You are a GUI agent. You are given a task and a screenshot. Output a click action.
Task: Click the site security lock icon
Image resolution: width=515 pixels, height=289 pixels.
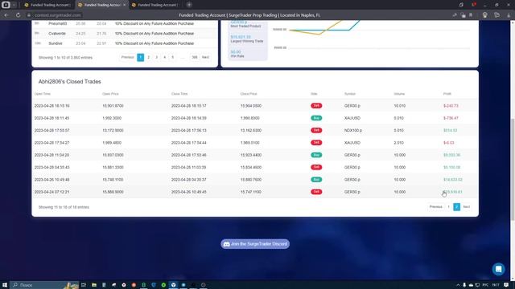29,15
